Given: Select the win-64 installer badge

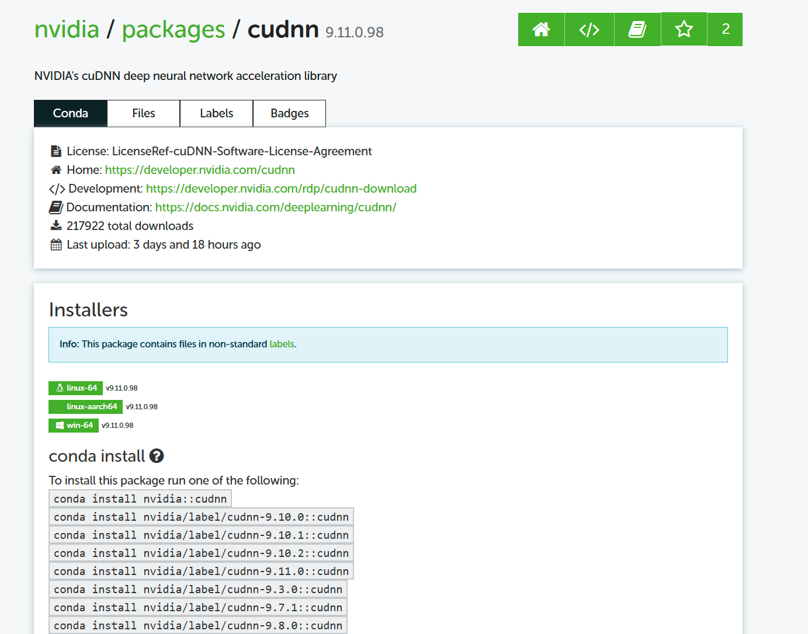Looking at the screenshot, I should pyautogui.click(x=74, y=425).
